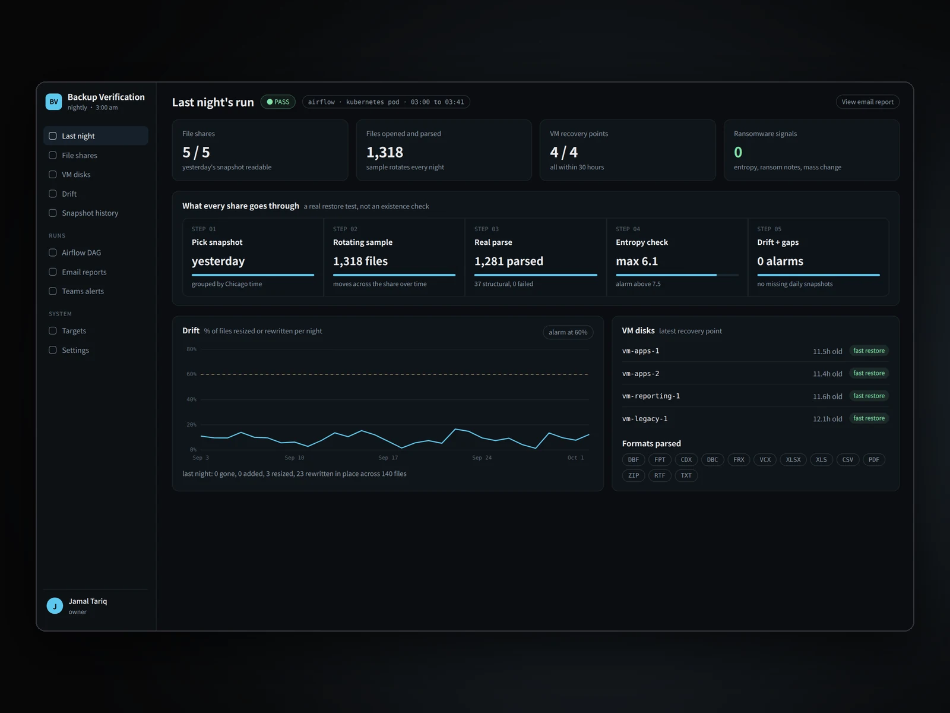Click the Last night sidebar icon
The height and width of the screenshot is (713, 950).
(x=53, y=136)
